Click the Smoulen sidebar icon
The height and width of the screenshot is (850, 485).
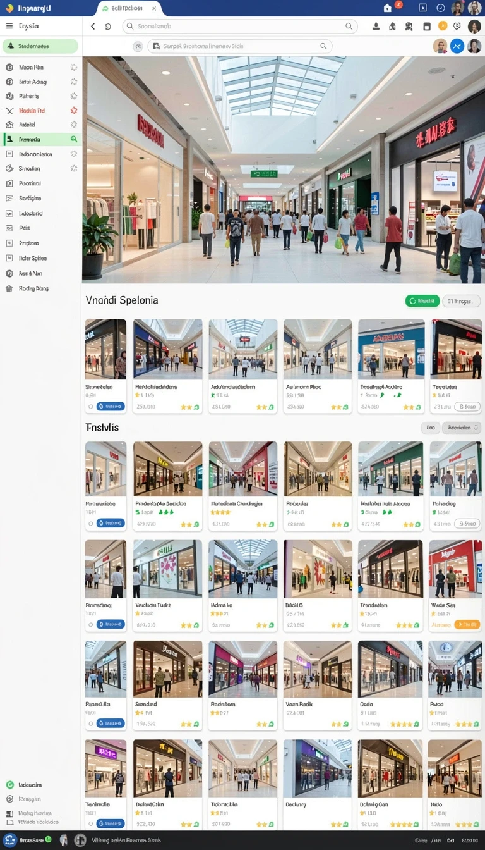[9, 169]
